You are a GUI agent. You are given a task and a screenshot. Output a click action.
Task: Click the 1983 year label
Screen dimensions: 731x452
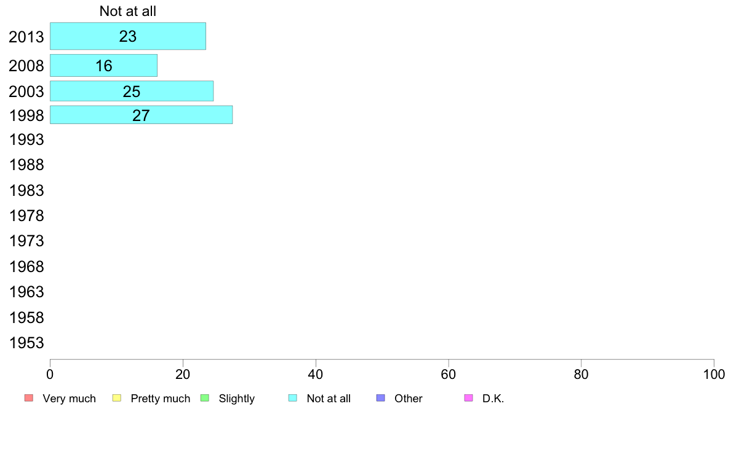point(26,190)
